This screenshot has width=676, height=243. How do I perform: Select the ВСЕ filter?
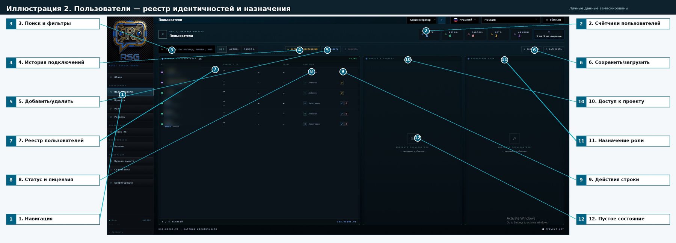(222, 49)
